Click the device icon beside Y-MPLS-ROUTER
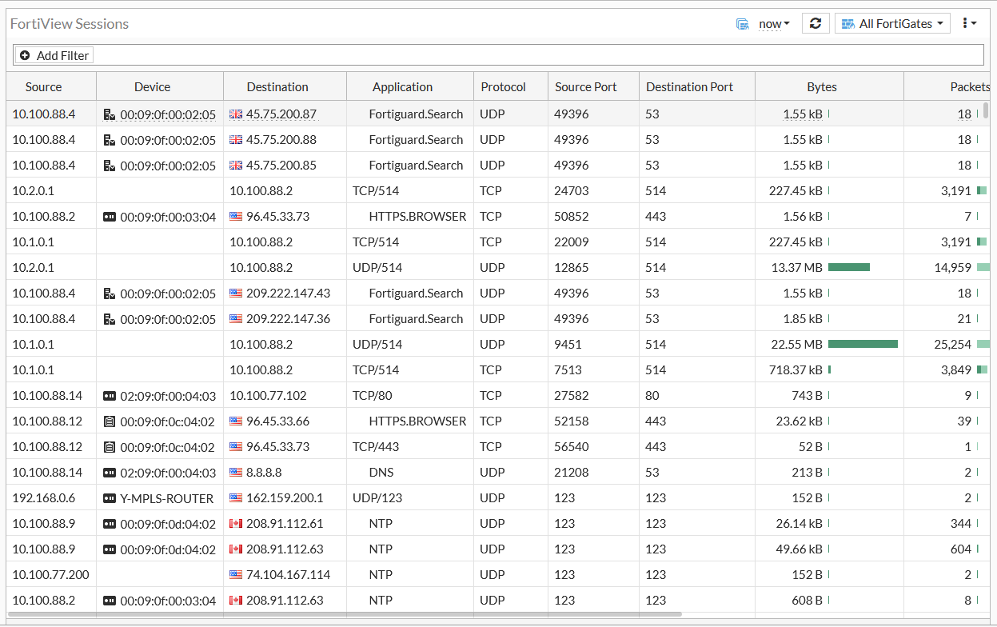The width and height of the screenshot is (997, 627). pyautogui.click(x=111, y=497)
